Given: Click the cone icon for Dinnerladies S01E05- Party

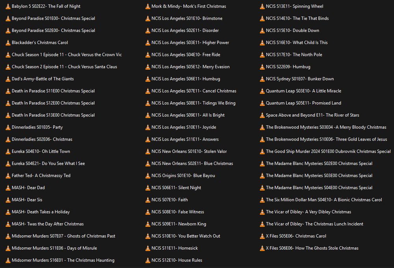Looking at the screenshot, I should click(x=8, y=127).
